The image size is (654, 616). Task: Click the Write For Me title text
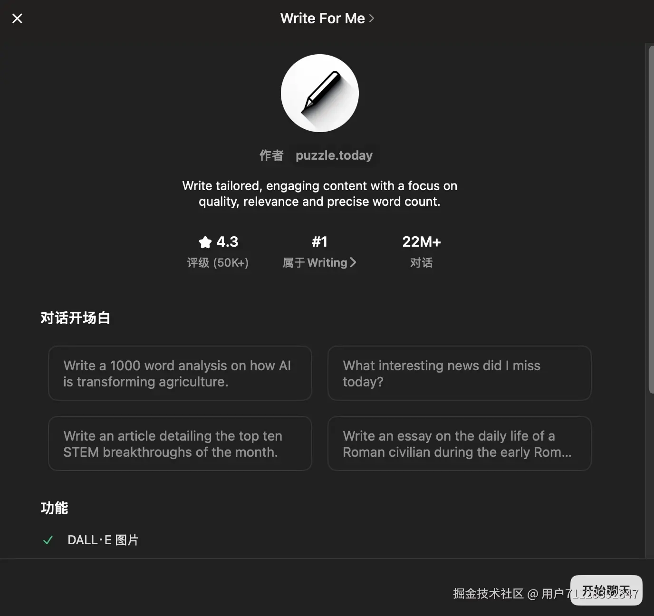coord(323,19)
